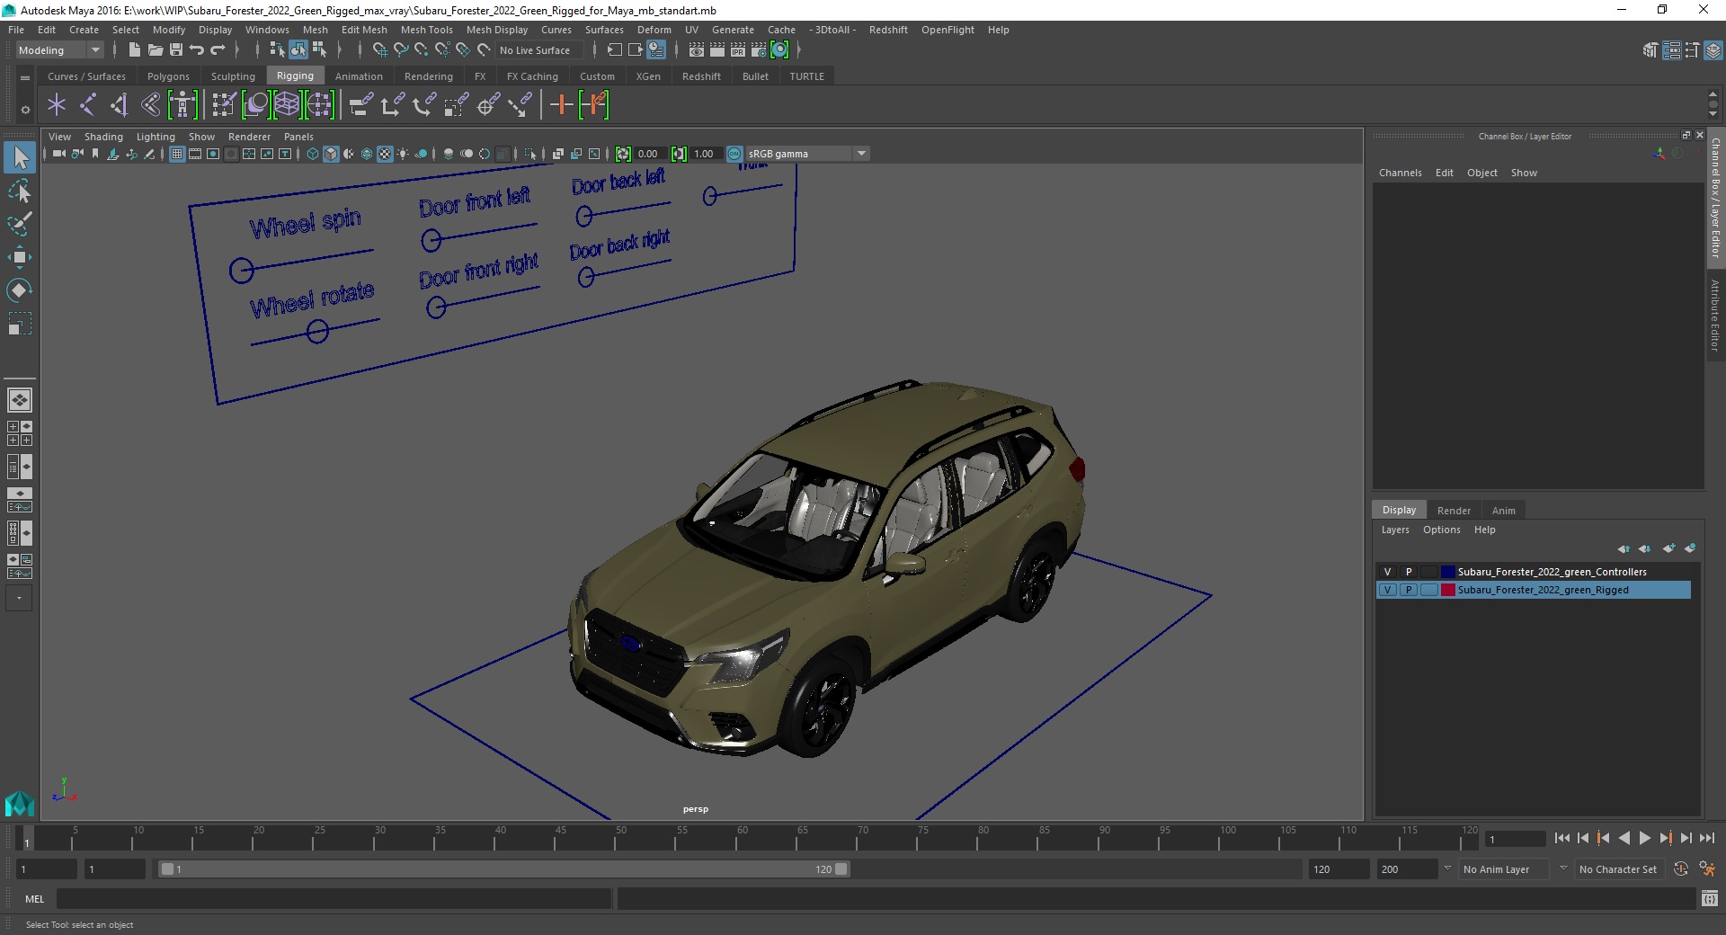Click Options in the layer editor
1726x935 pixels.
(1441, 530)
